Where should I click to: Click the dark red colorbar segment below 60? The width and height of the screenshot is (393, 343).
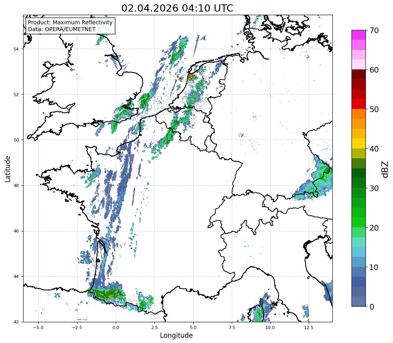point(359,75)
